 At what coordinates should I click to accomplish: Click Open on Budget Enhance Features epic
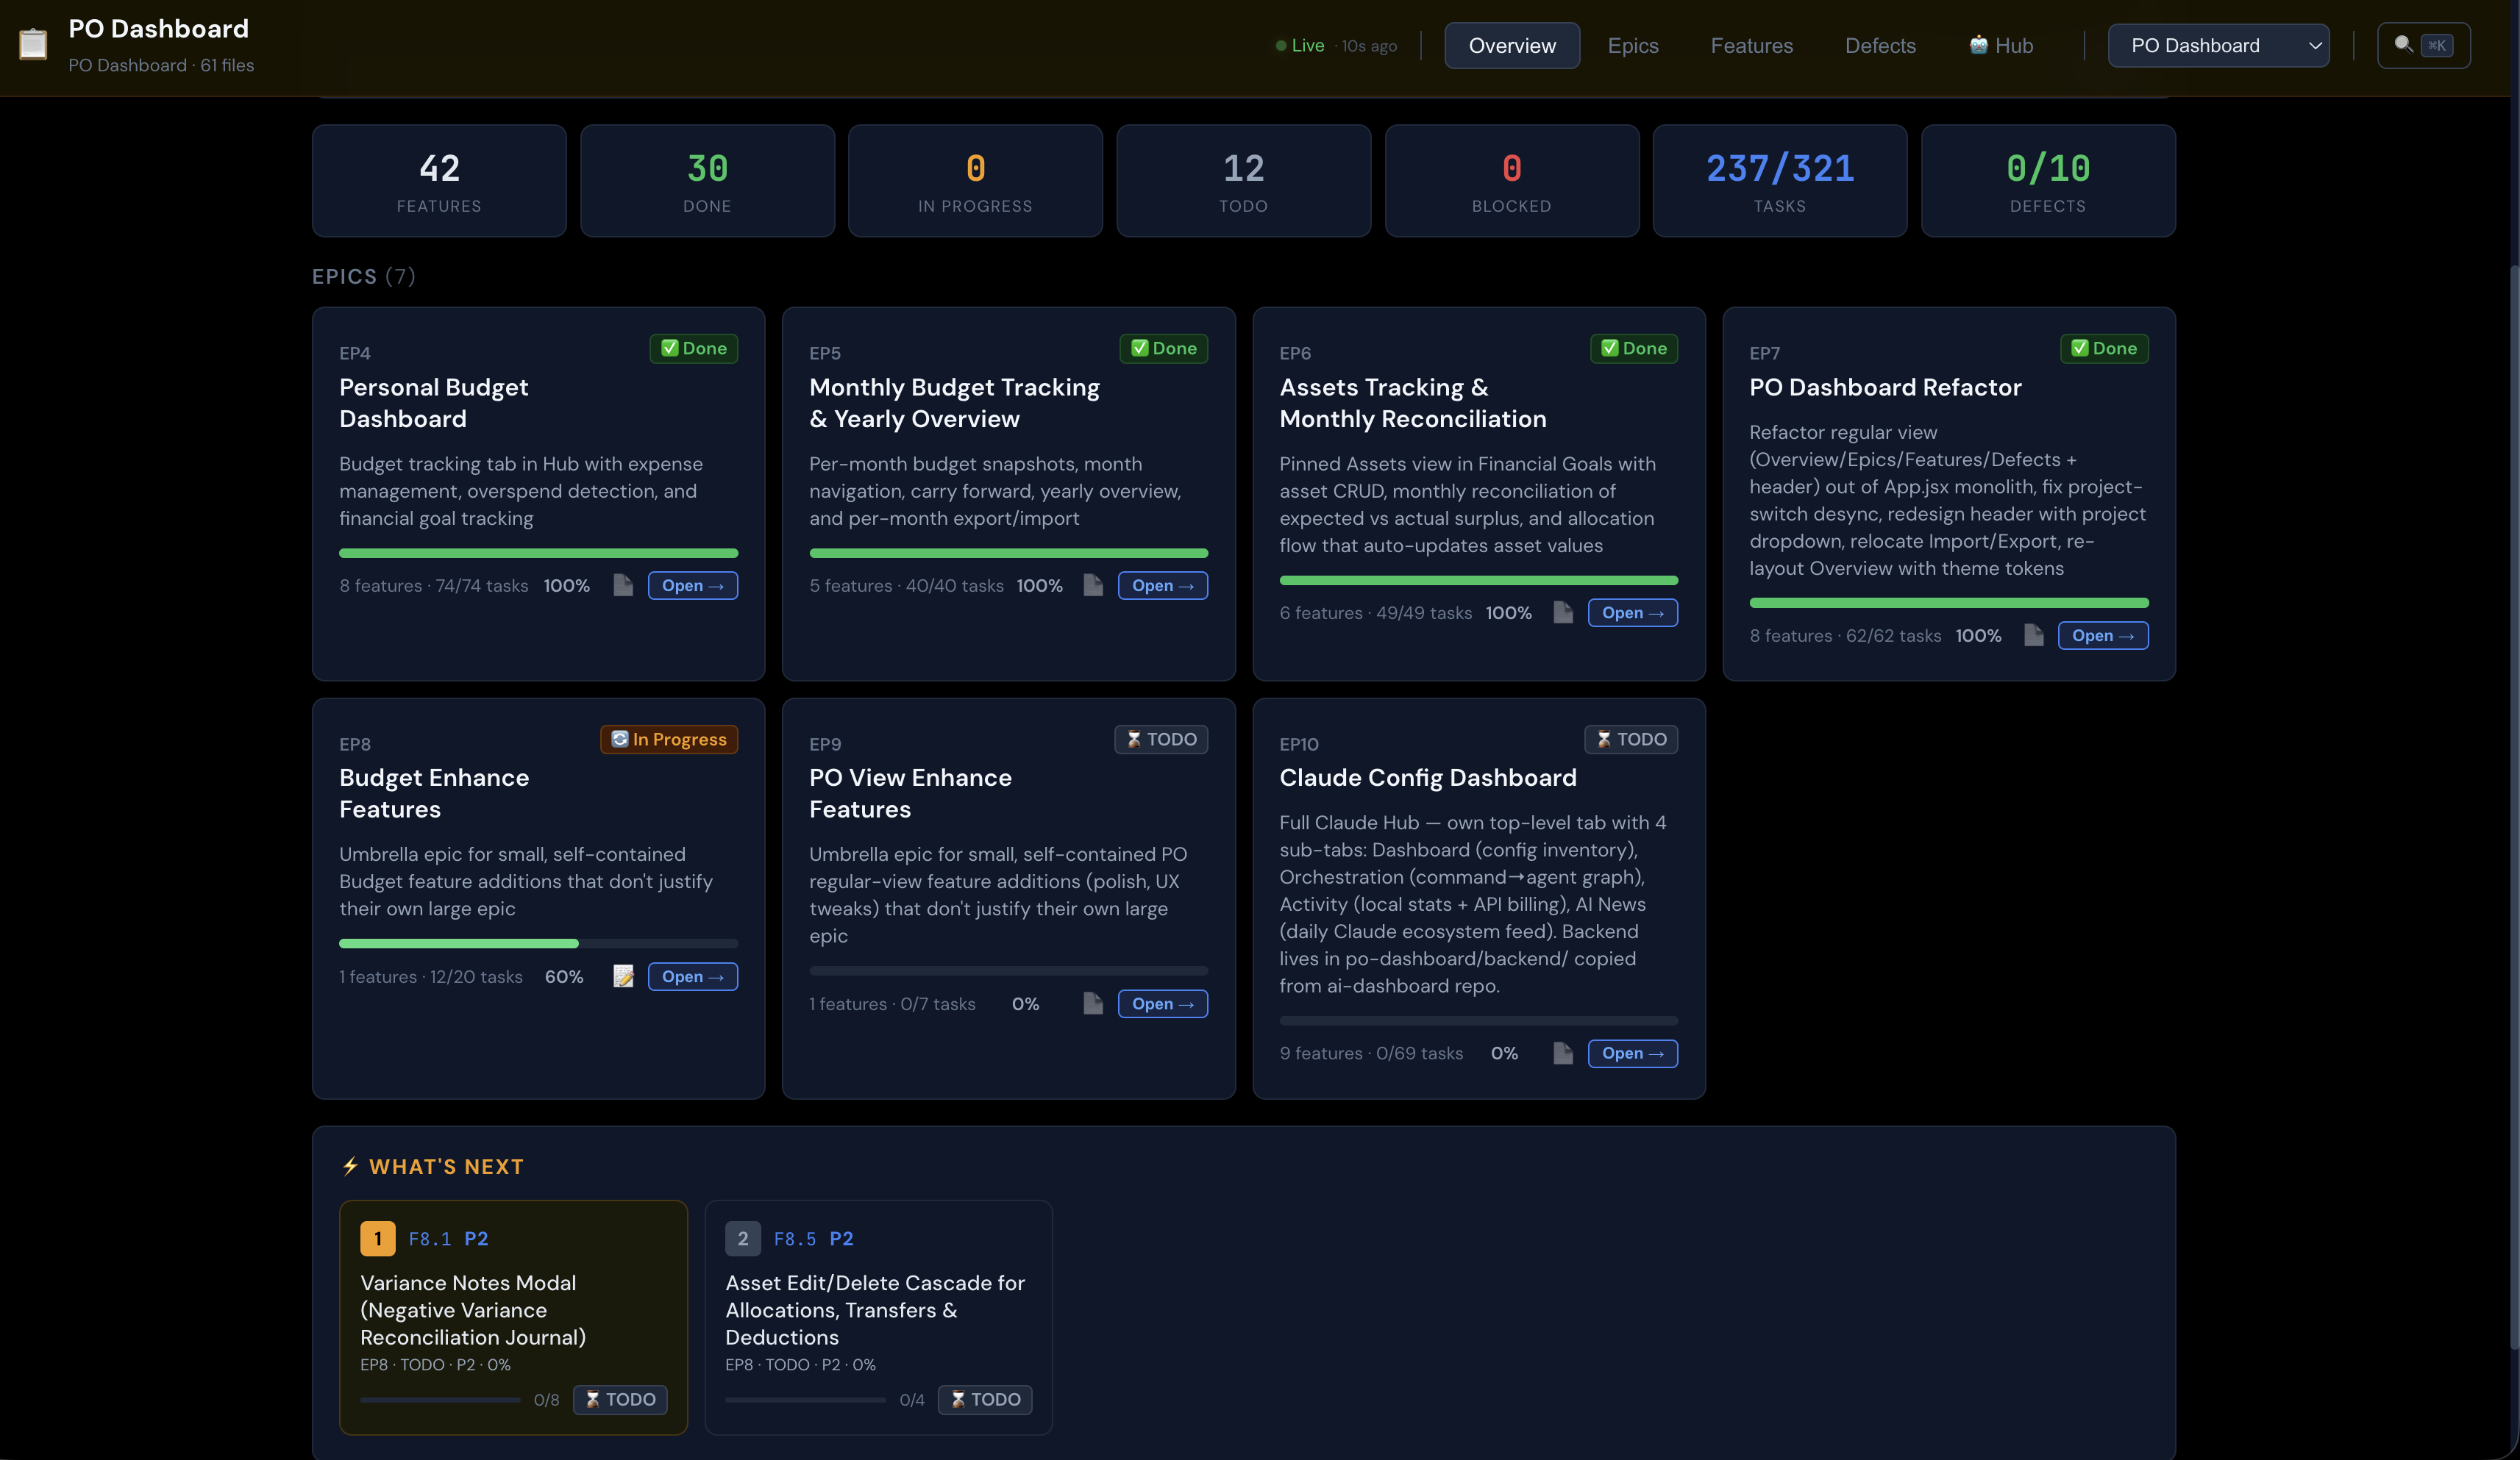[x=692, y=976]
